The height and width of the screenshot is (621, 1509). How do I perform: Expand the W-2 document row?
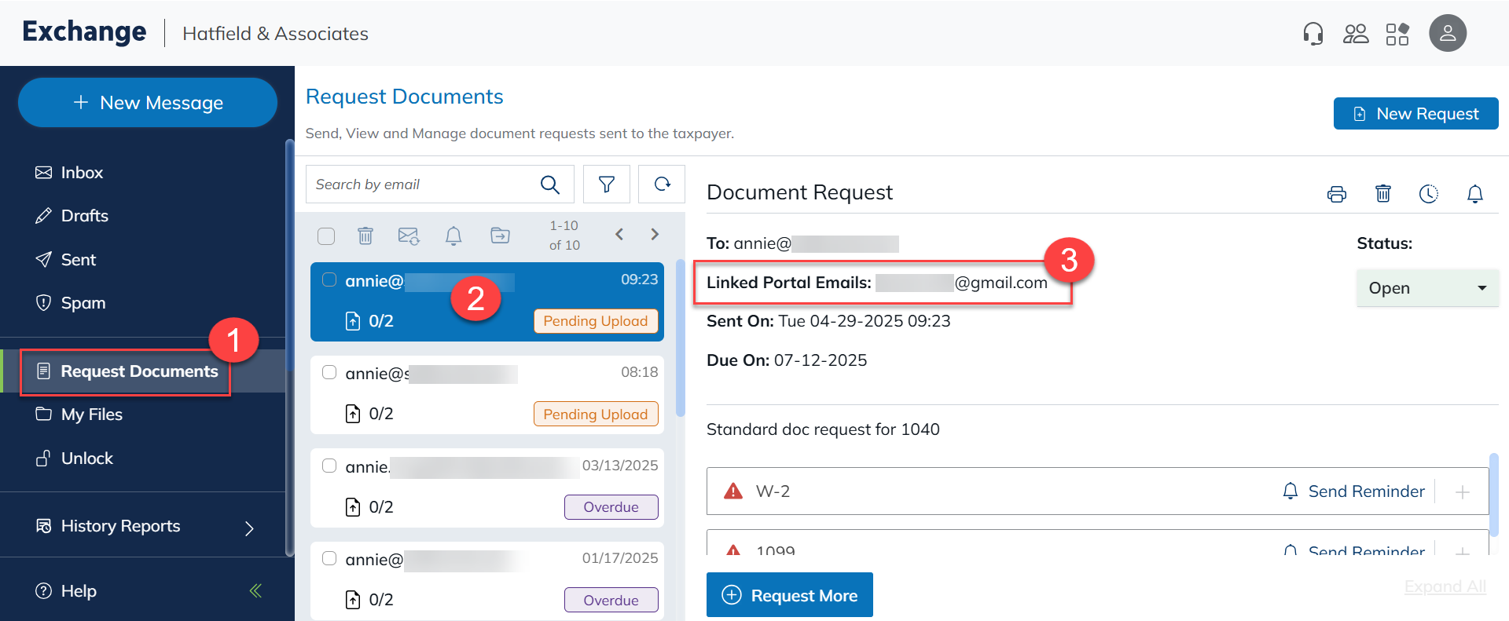click(1462, 492)
